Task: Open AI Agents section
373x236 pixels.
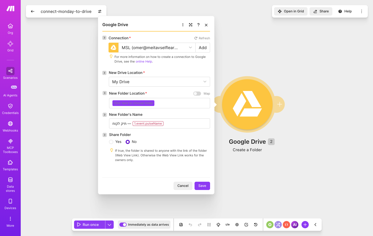Action: (10, 91)
